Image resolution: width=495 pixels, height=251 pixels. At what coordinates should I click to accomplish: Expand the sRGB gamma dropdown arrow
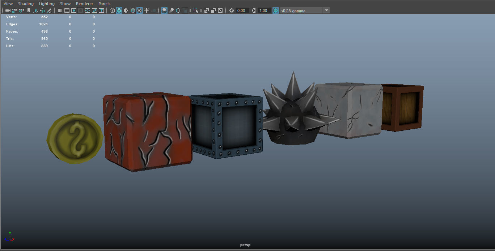point(326,11)
